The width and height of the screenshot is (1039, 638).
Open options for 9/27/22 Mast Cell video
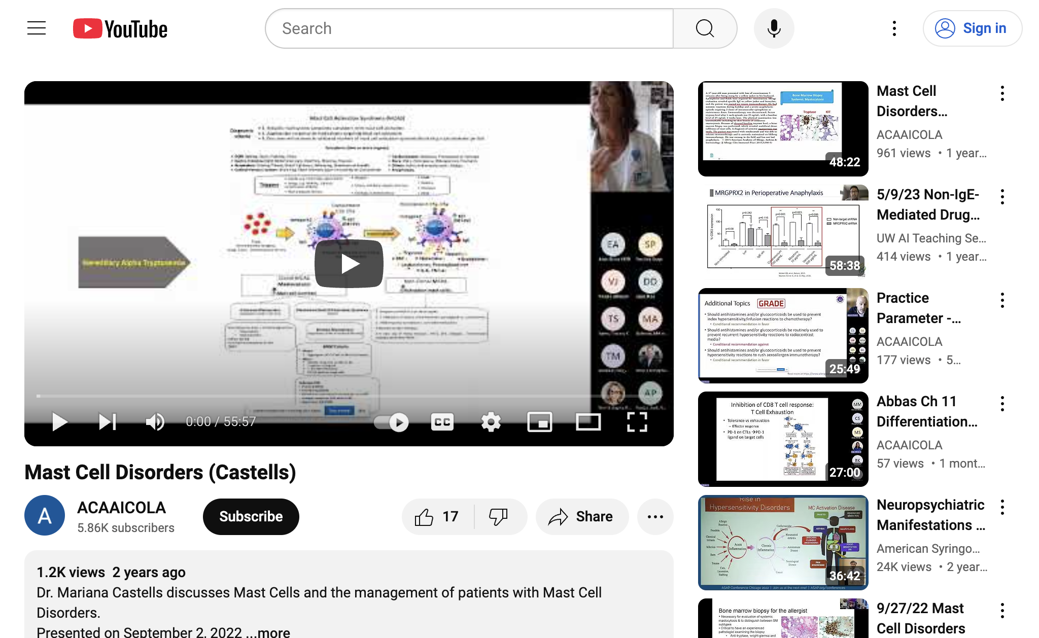[1002, 611]
